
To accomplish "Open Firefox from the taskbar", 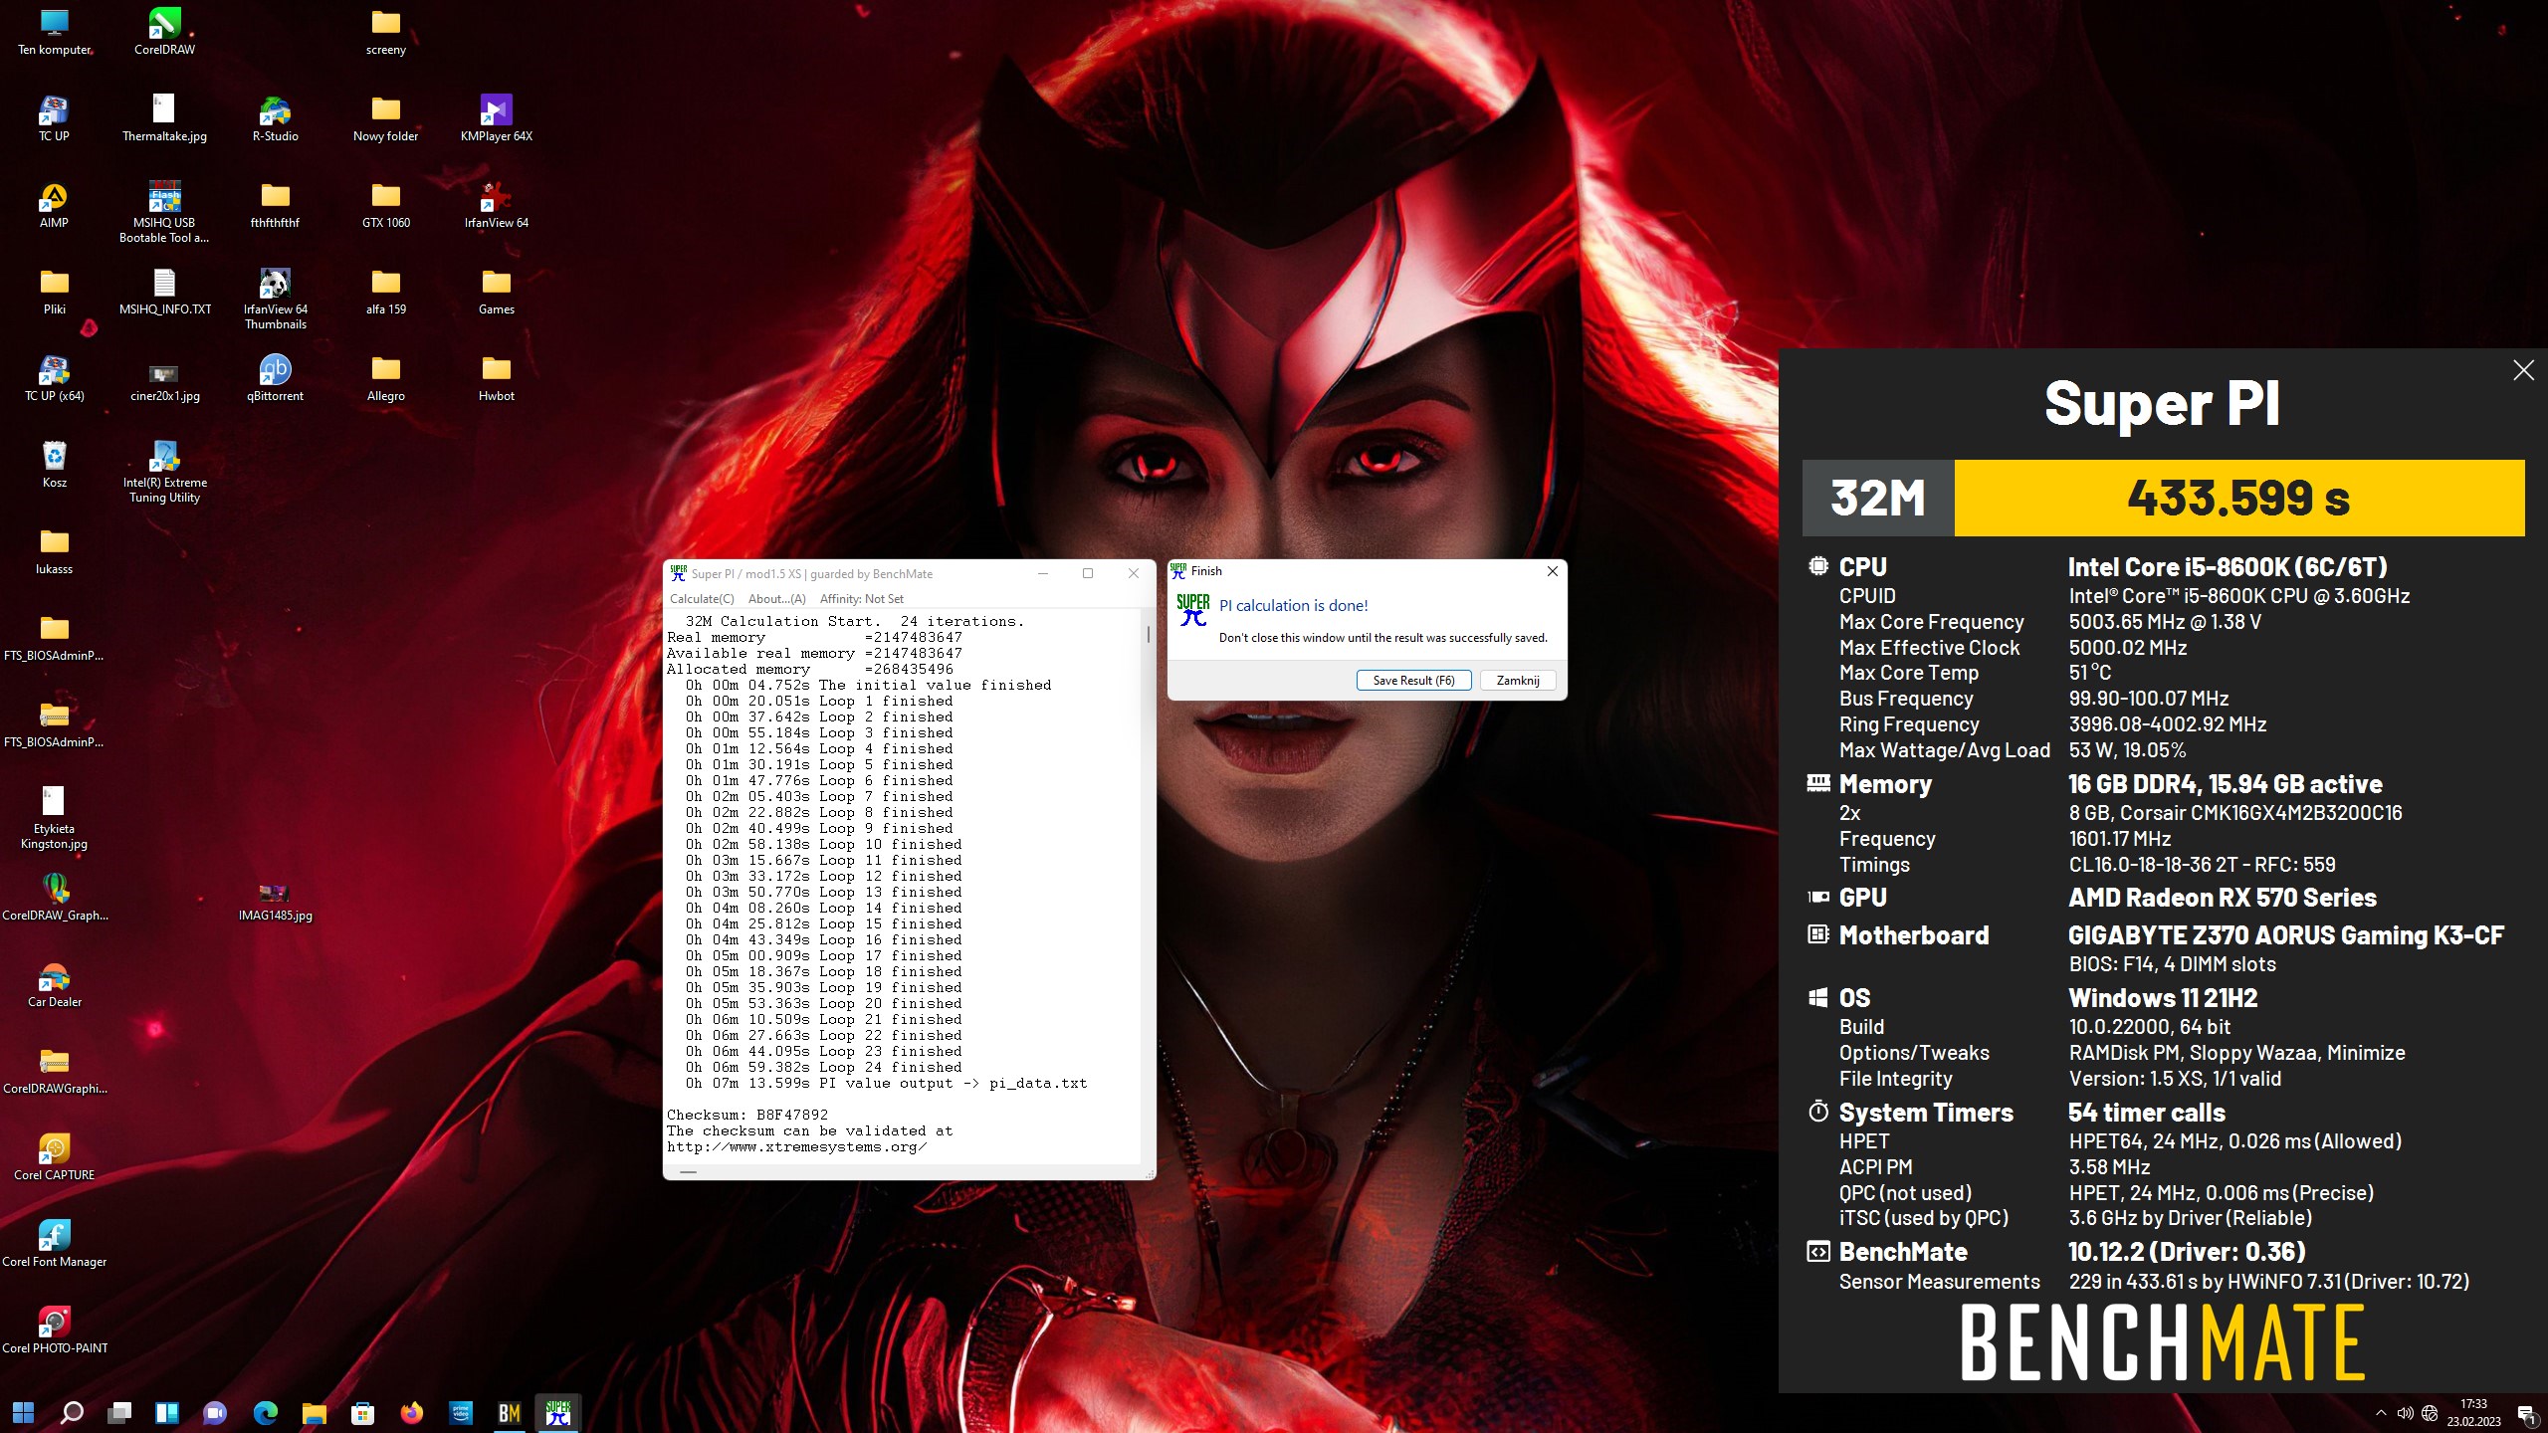I will point(411,1412).
